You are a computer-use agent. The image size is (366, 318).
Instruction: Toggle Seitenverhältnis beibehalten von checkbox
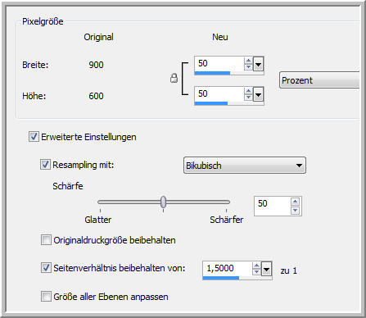pyautogui.click(x=46, y=268)
